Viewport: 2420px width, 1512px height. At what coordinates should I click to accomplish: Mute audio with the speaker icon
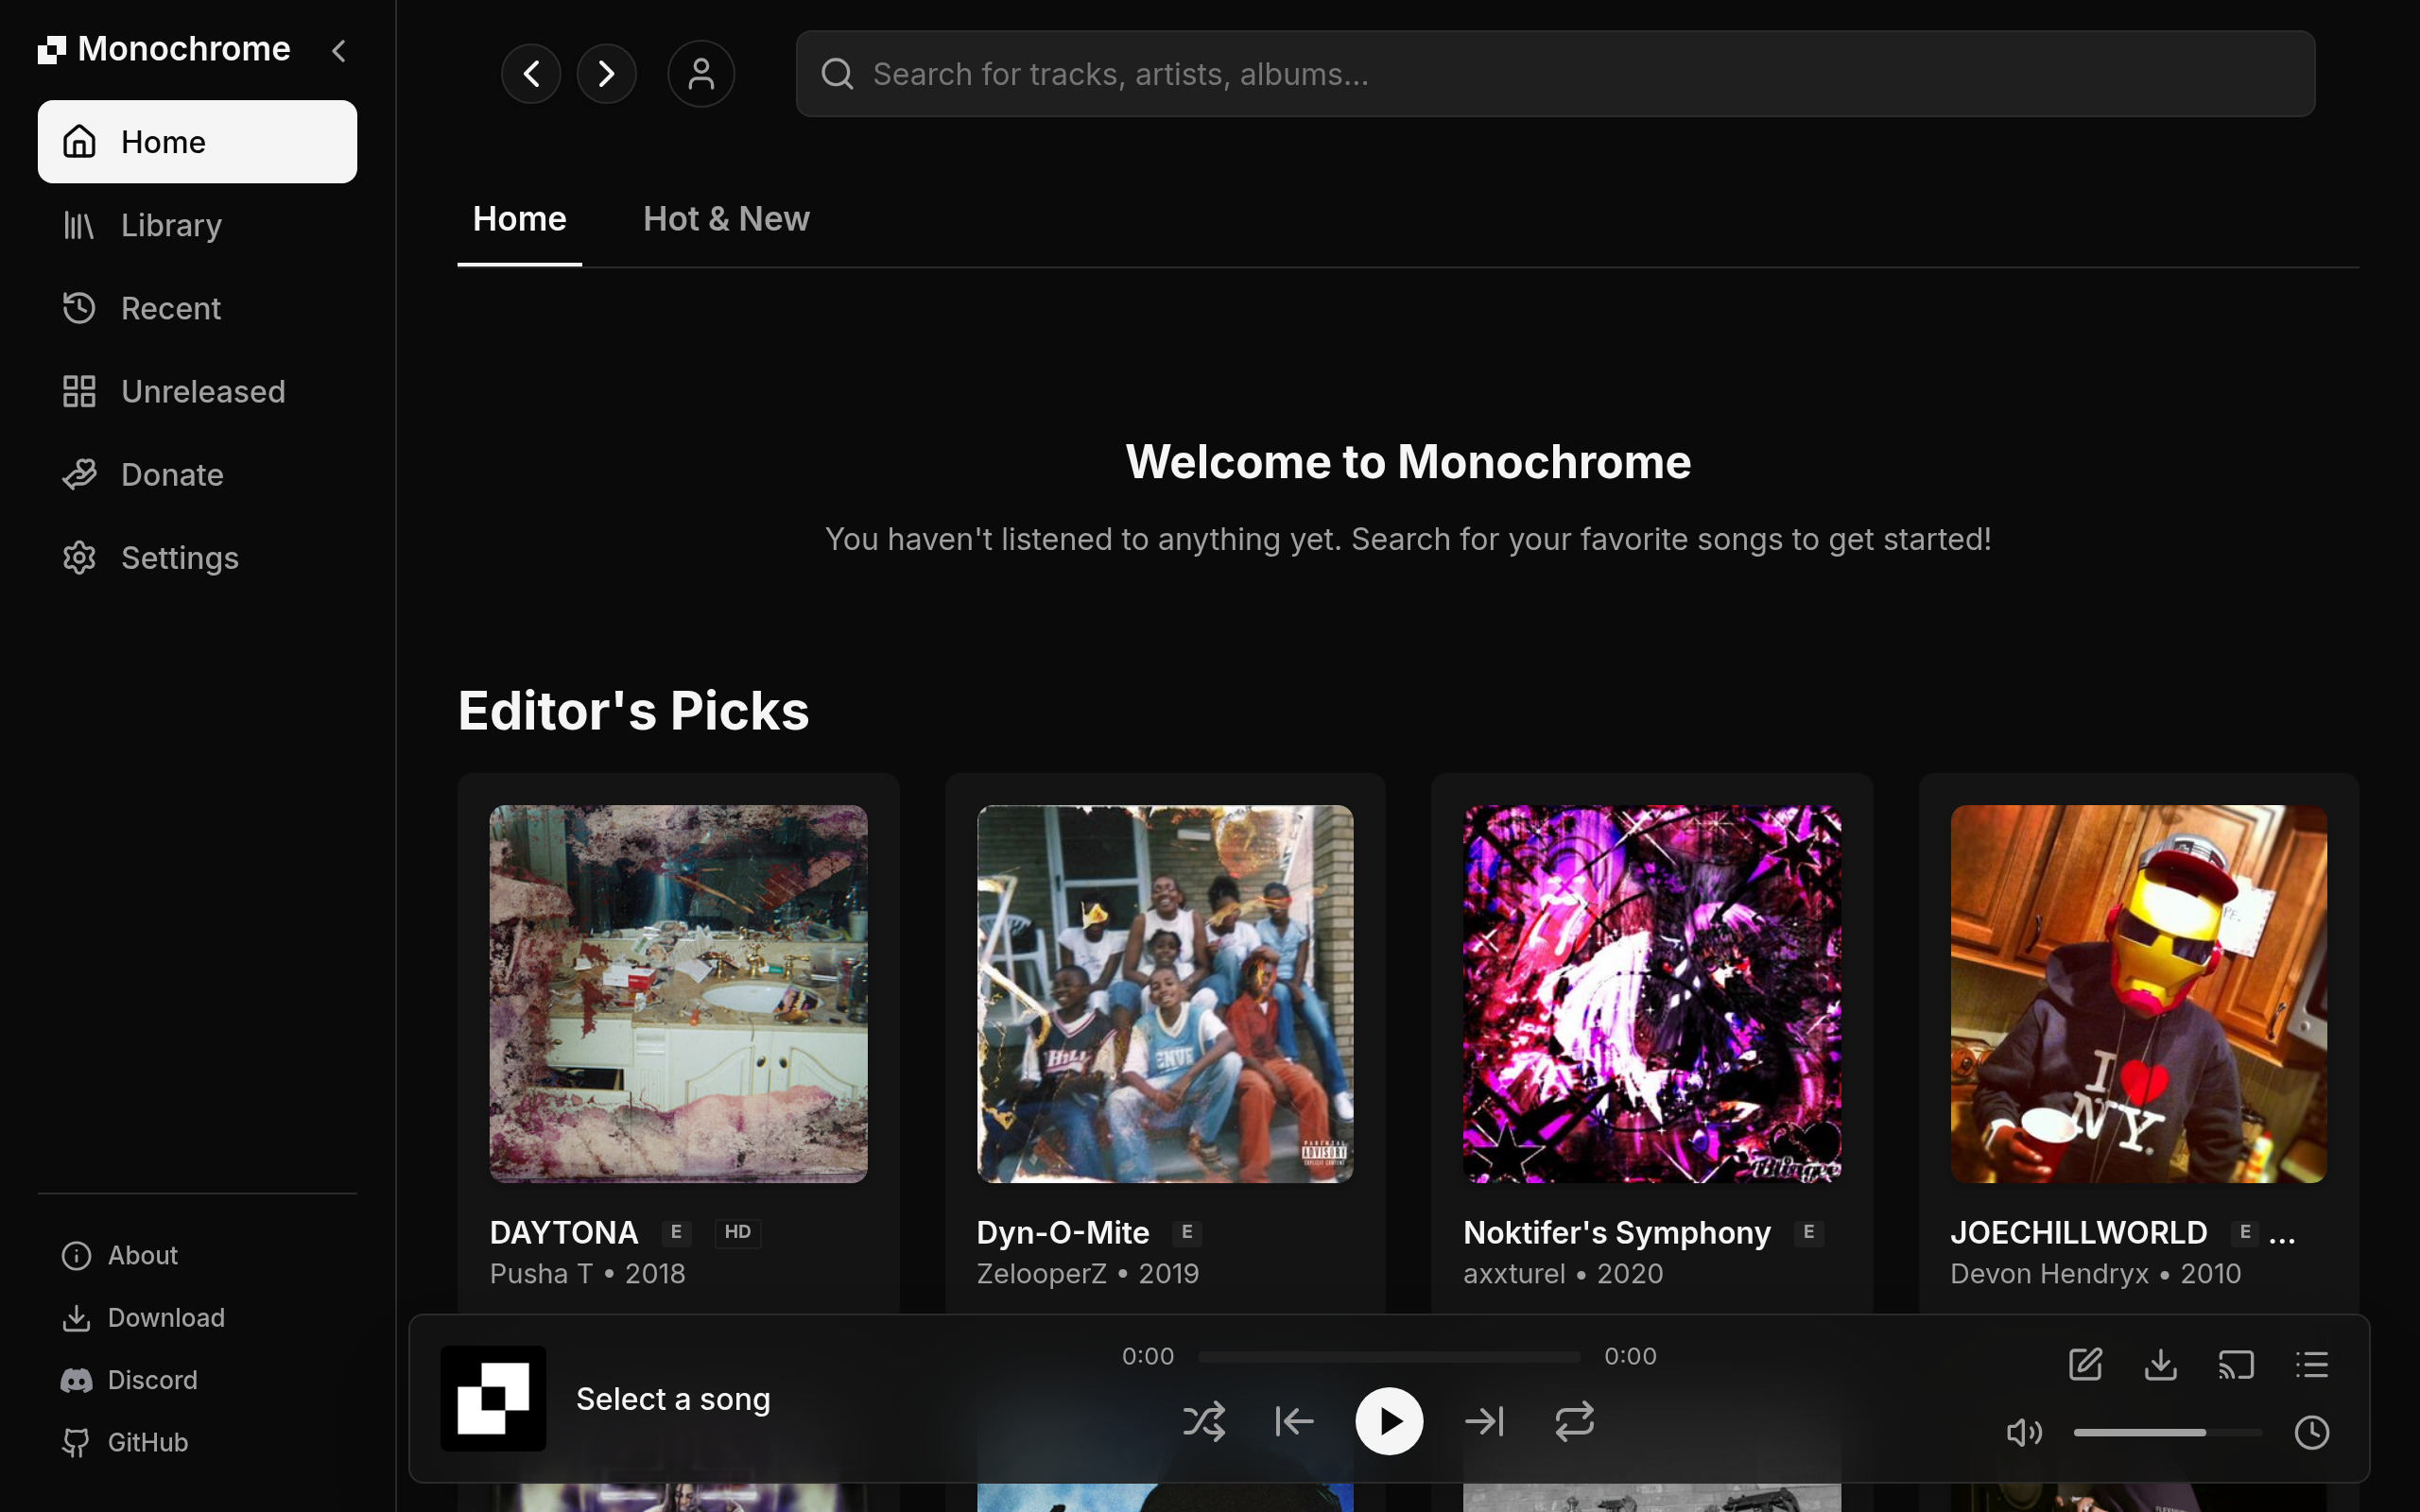pyautogui.click(x=2024, y=1432)
